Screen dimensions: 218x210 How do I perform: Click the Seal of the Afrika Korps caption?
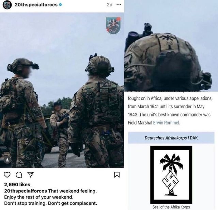[171, 207]
